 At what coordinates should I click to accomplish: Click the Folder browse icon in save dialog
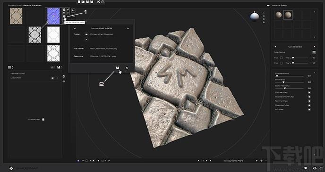86,34
